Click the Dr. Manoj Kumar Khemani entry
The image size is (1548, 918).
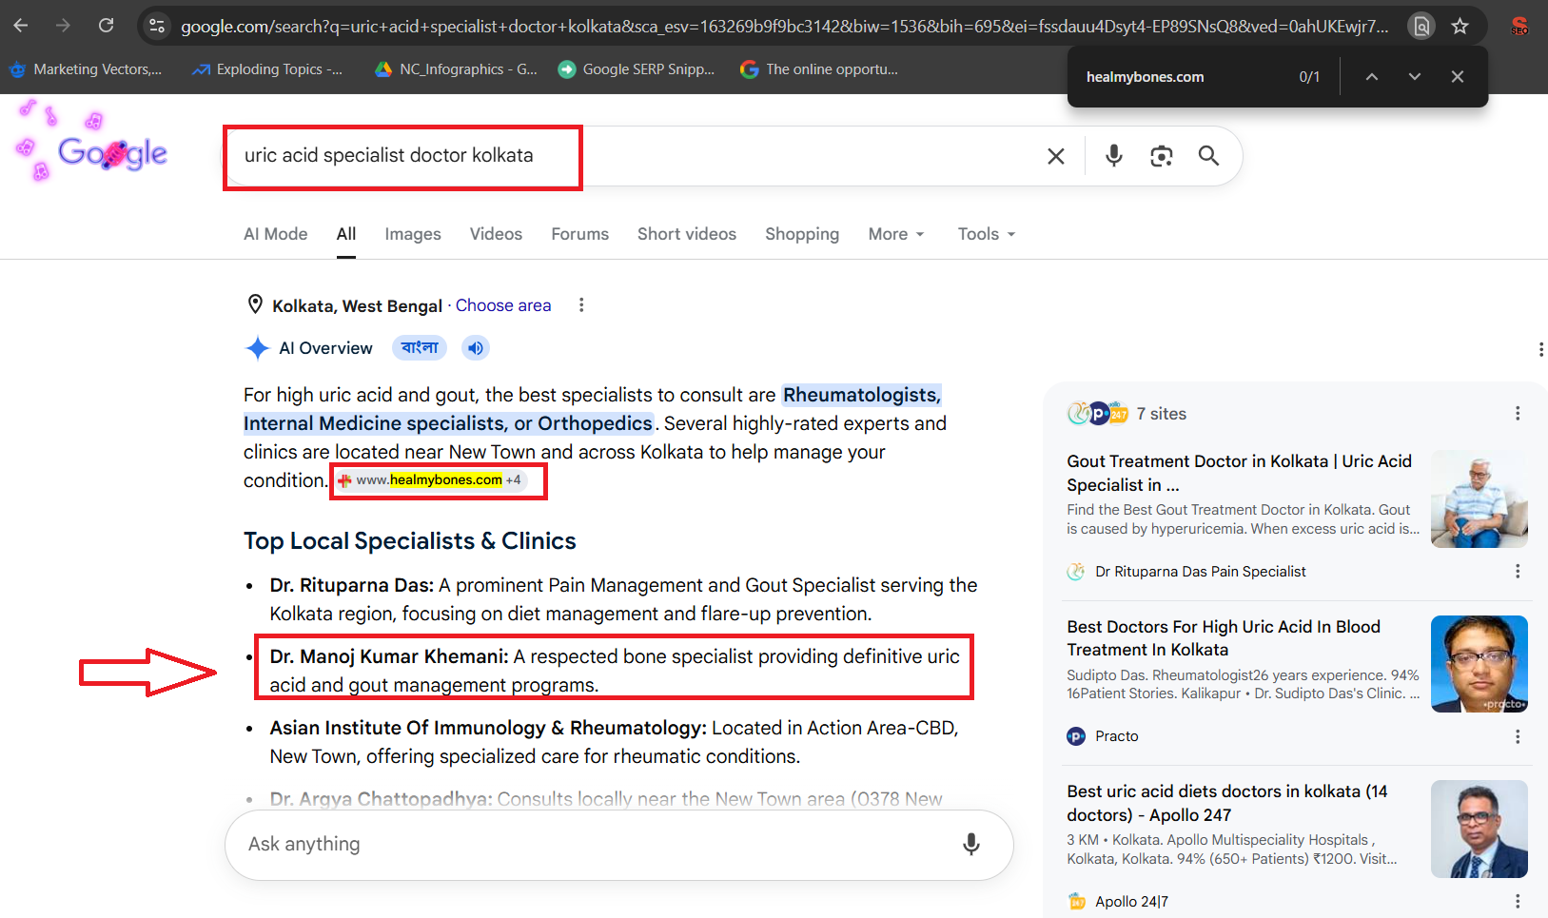[x=615, y=671]
